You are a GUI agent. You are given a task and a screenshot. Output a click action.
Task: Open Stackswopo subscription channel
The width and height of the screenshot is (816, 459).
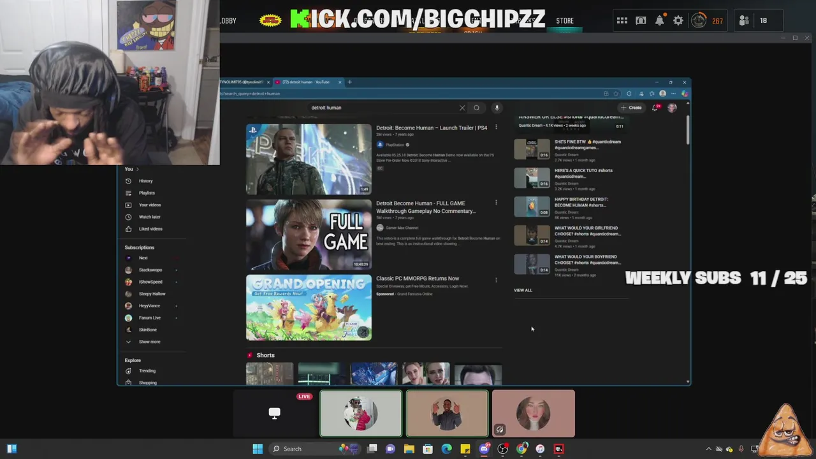[150, 270]
